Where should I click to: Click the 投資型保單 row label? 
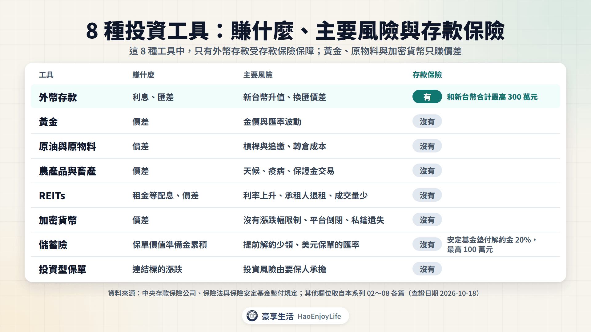62,269
